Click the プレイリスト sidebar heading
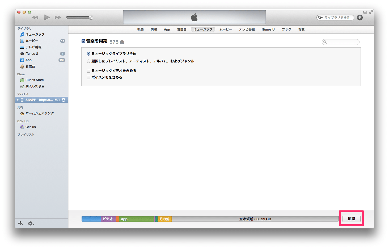The height and width of the screenshot is (249, 389). click(x=26, y=135)
